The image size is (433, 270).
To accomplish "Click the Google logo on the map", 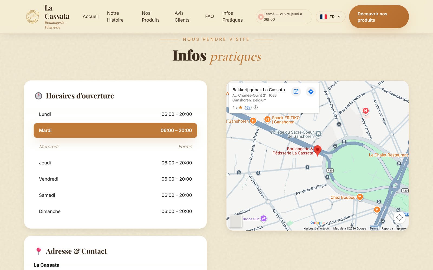I will [x=317, y=223].
